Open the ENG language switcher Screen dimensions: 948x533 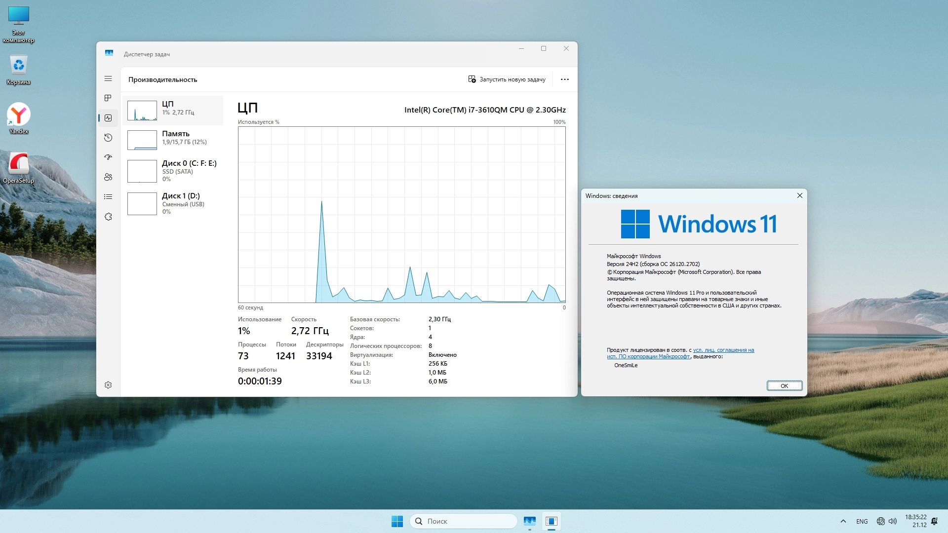pos(862,521)
